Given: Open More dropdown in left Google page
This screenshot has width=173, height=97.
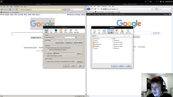Looking at the screenshot, I should click(38, 15).
